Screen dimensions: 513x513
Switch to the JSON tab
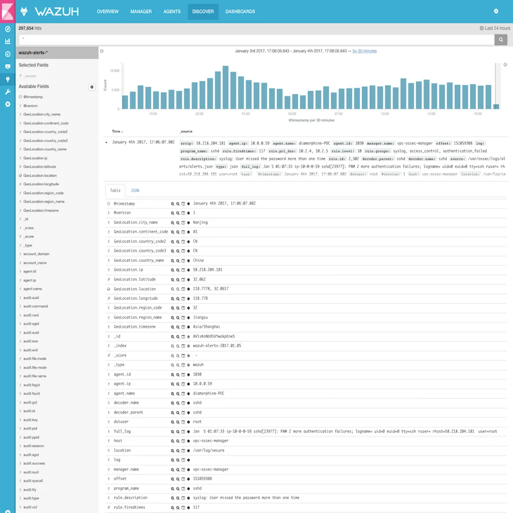pyautogui.click(x=135, y=190)
